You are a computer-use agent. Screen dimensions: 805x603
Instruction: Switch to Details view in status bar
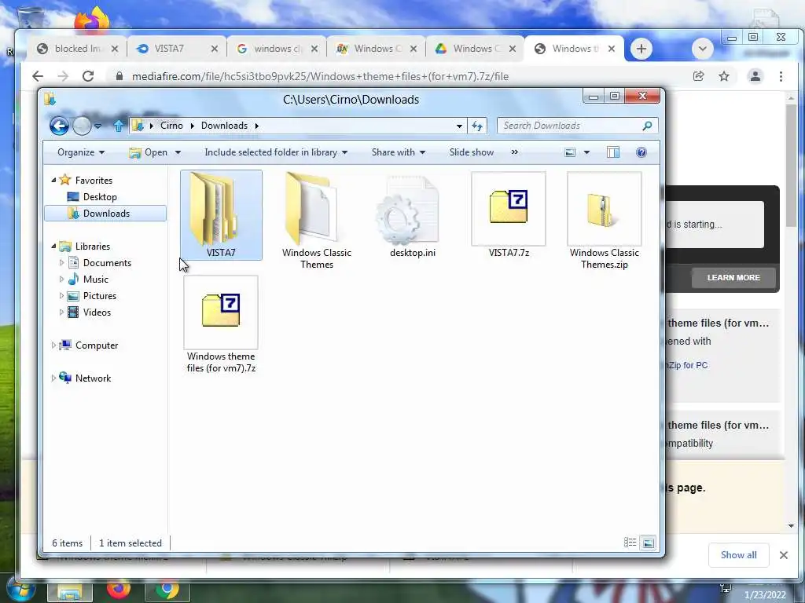coord(630,543)
